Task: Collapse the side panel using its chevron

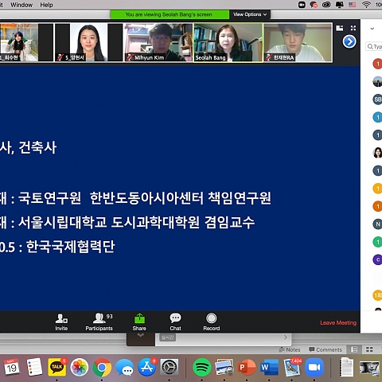Action: [372, 29]
